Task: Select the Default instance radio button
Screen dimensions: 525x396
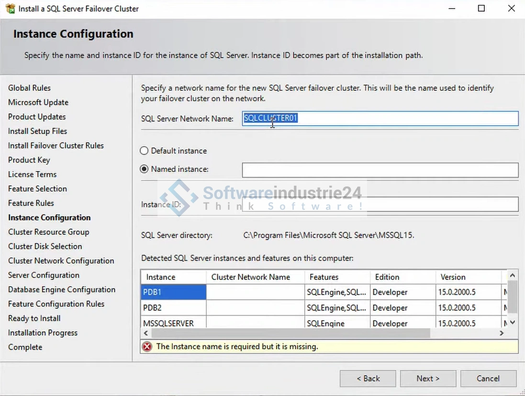Action: click(144, 151)
